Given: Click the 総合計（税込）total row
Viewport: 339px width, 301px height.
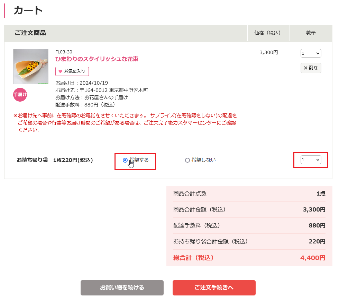Looking at the screenshot, I should (x=249, y=258).
